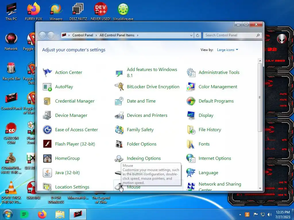The height and width of the screenshot is (220, 294).
Task: Open BitLocker Drive Encryption icon
Action: pos(119,87)
